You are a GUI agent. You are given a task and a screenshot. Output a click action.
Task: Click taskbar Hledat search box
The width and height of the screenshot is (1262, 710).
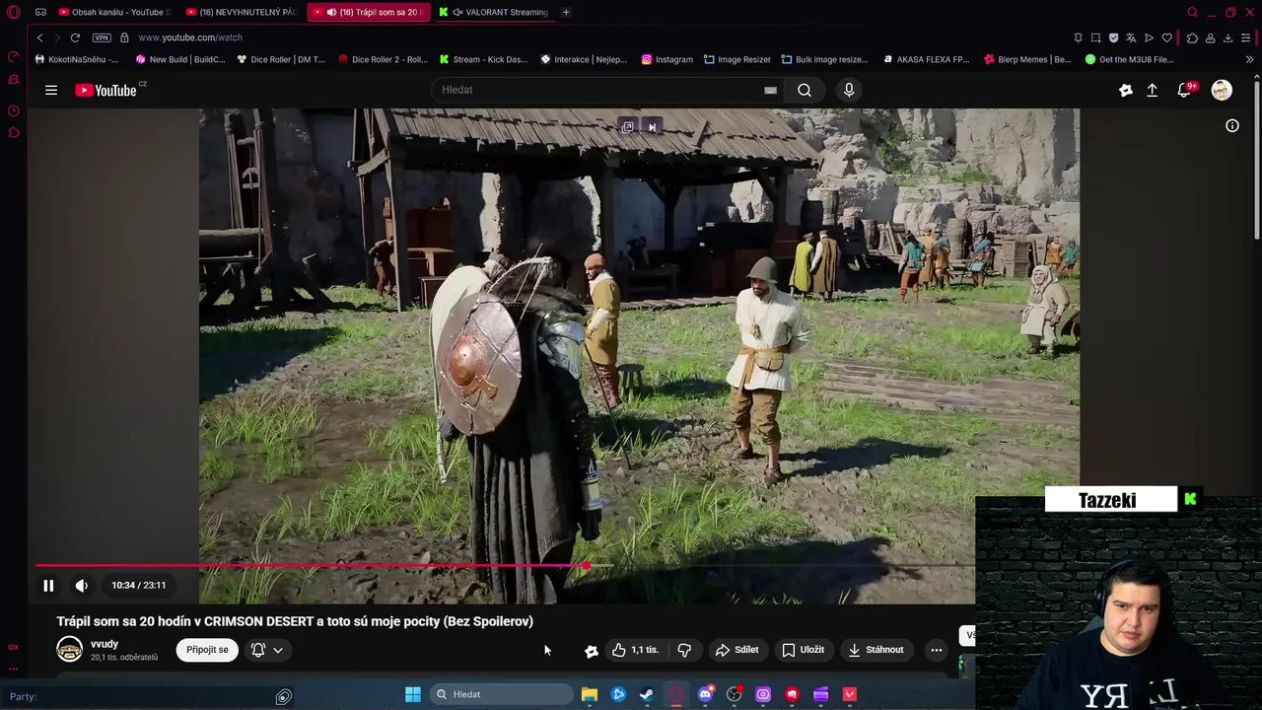point(501,694)
